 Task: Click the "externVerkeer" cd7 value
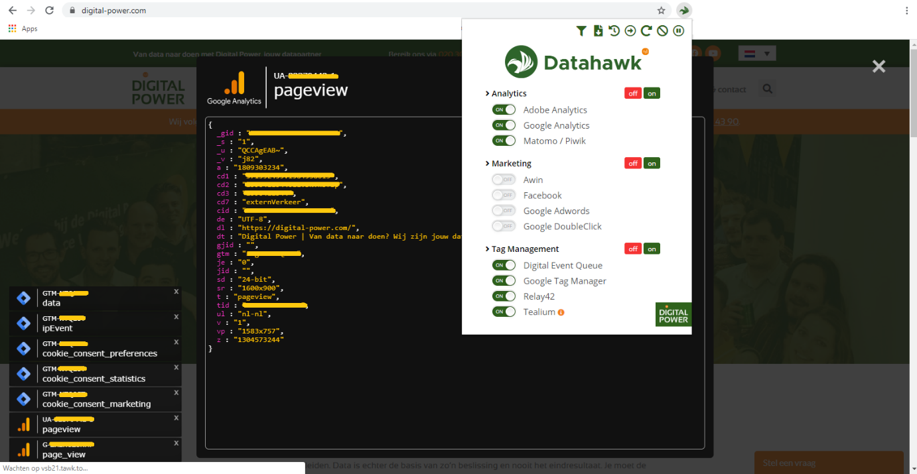coord(273,202)
